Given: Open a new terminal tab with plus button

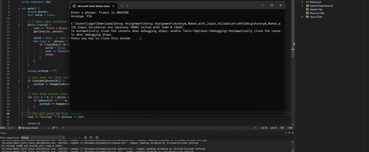Looking at the screenshot, I should click(x=122, y=6).
